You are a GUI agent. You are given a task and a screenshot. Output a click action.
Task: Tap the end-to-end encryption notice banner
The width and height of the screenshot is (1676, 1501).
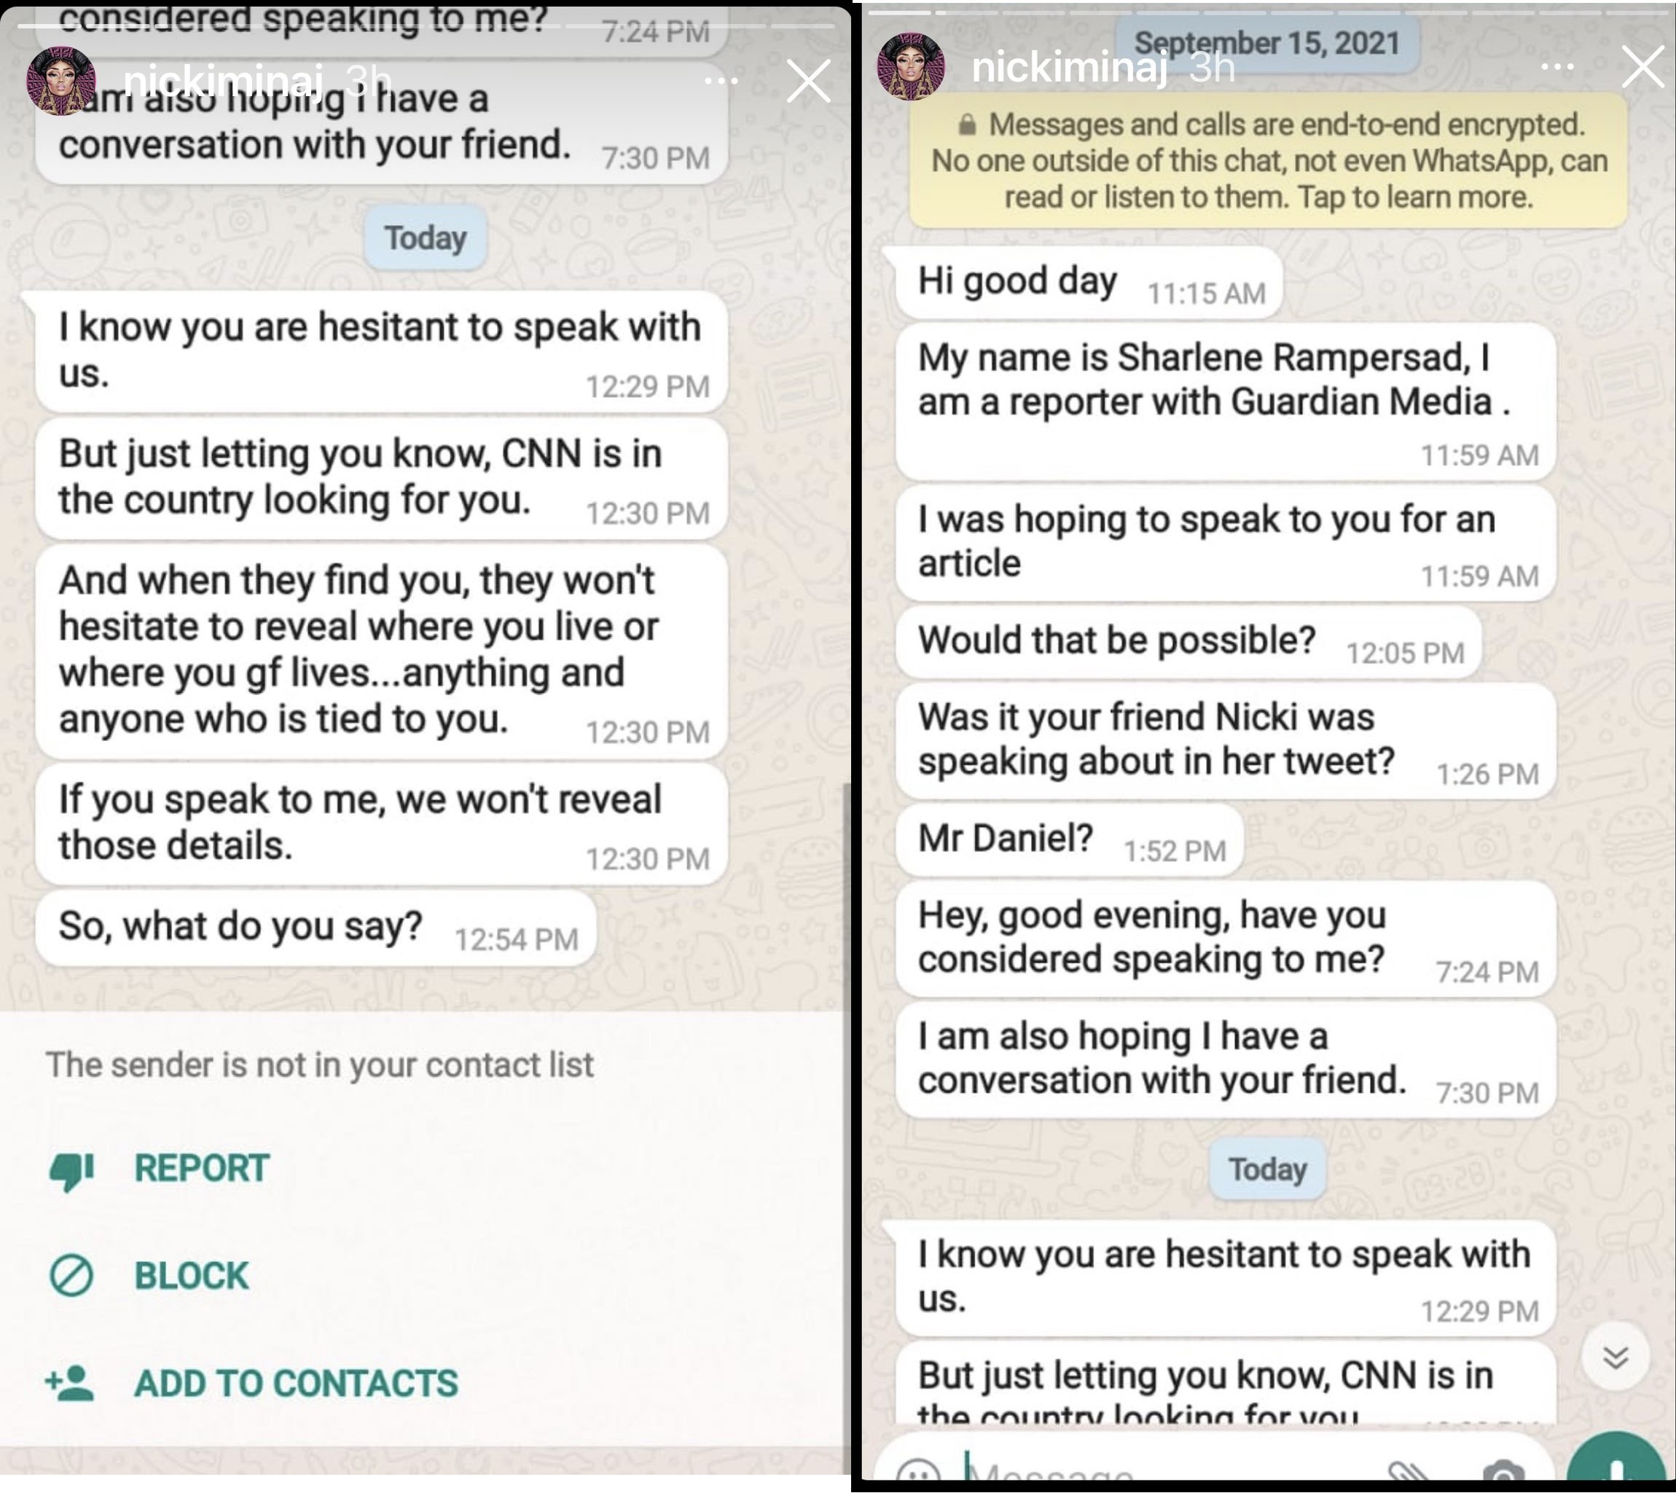[x=1268, y=160]
